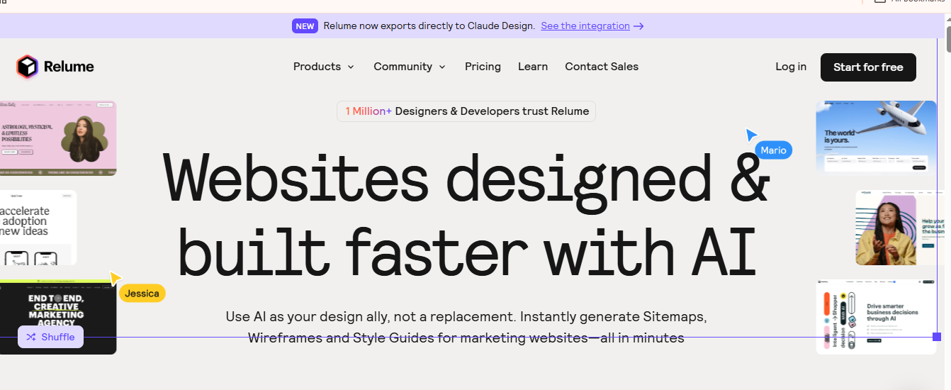Viewport: 951px width, 390px height.
Task: Click the Log in link
Action: point(791,67)
